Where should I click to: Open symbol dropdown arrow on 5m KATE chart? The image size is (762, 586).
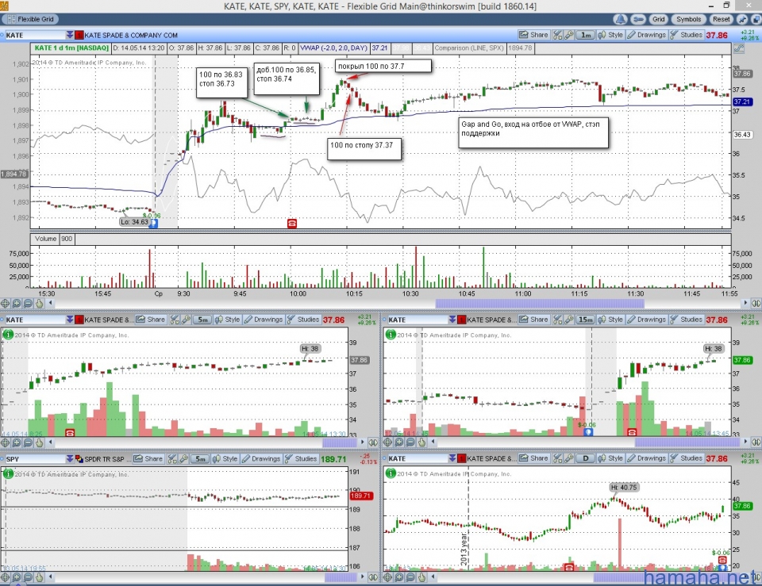coord(70,320)
